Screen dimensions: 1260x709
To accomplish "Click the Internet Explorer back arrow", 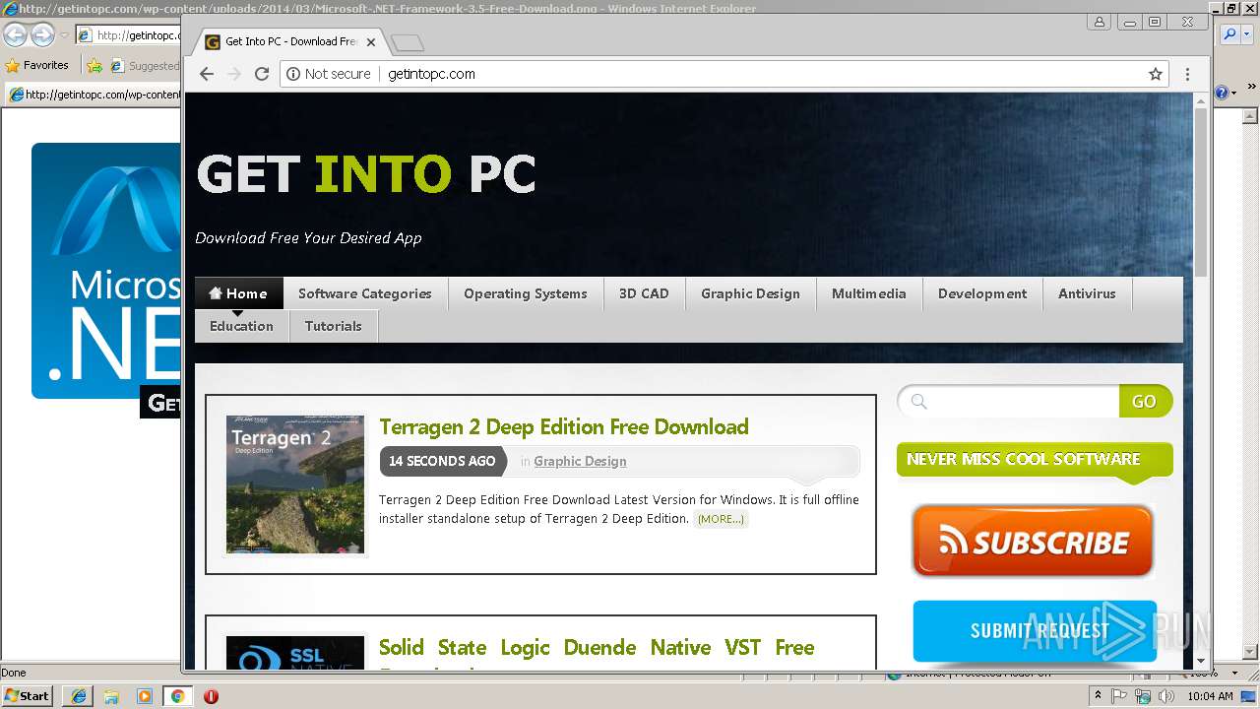I will coord(16,35).
